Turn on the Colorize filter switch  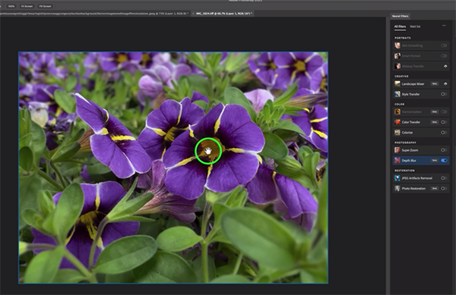(x=444, y=133)
